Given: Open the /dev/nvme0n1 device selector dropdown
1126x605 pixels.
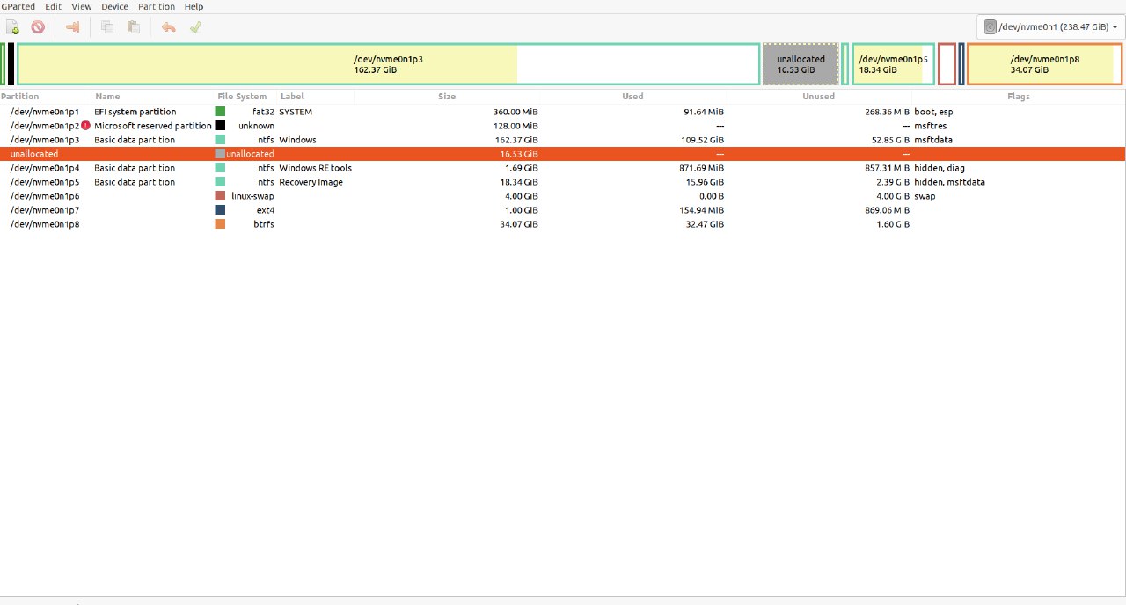Looking at the screenshot, I should click(1050, 27).
